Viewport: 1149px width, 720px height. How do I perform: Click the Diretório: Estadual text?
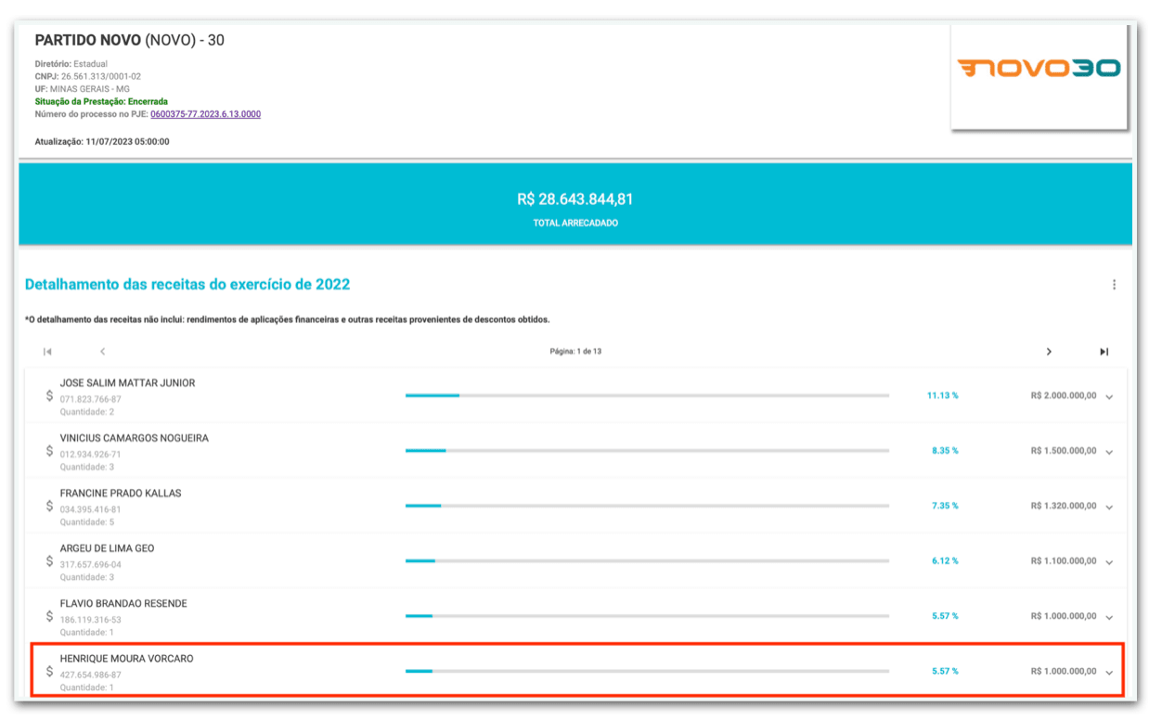coord(71,64)
